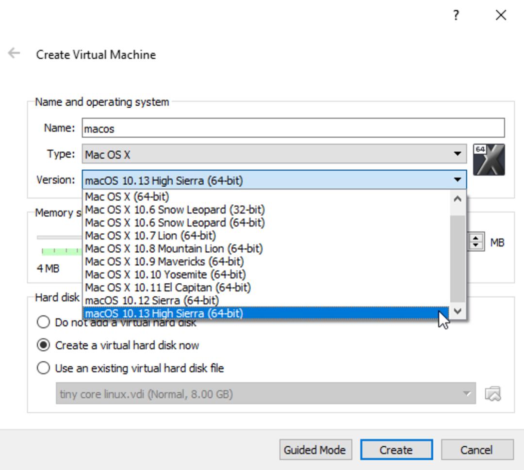Image resolution: width=524 pixels, height=470 pixels.
Task: Collapse the Version dropdown arrow
Action: point(458,180)
